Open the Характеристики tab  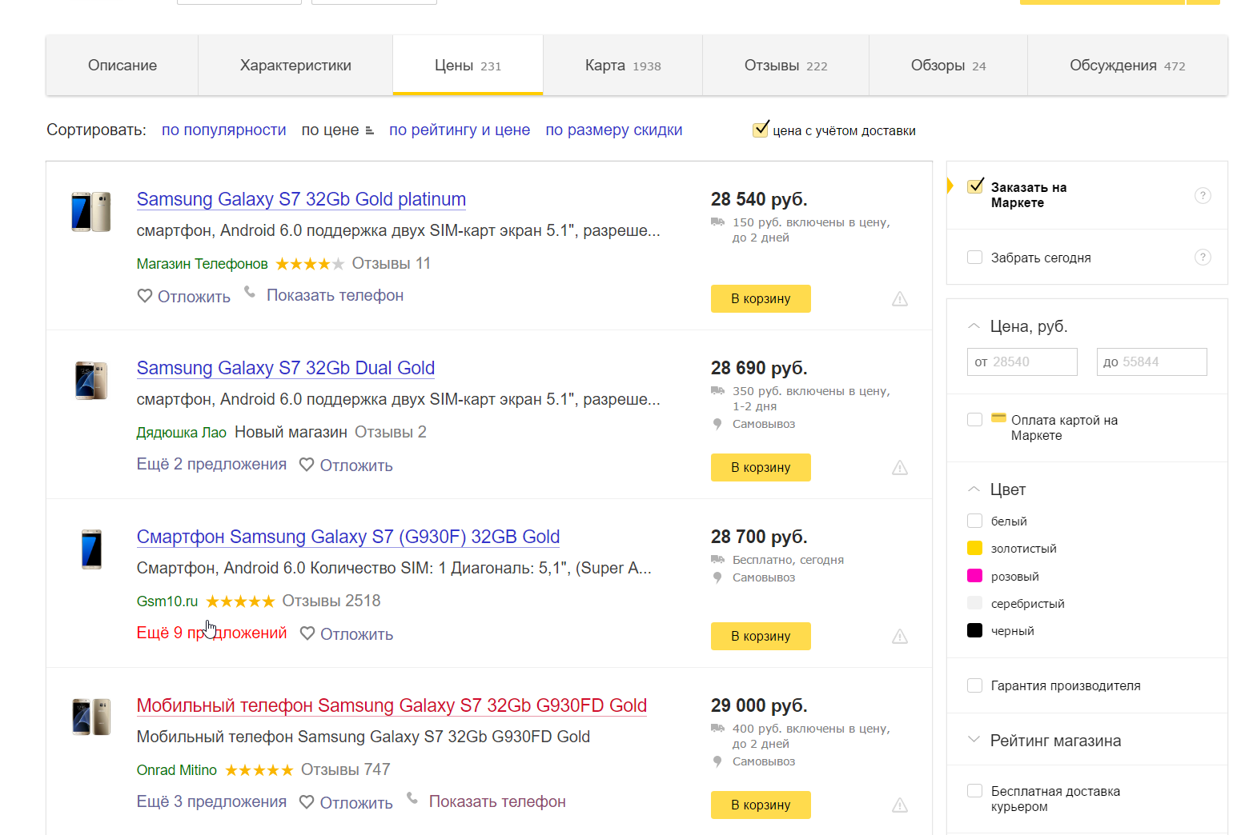[295, 66]
